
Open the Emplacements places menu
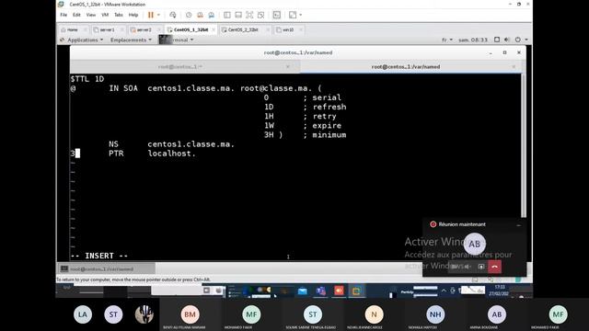click(x=131, y=40)
